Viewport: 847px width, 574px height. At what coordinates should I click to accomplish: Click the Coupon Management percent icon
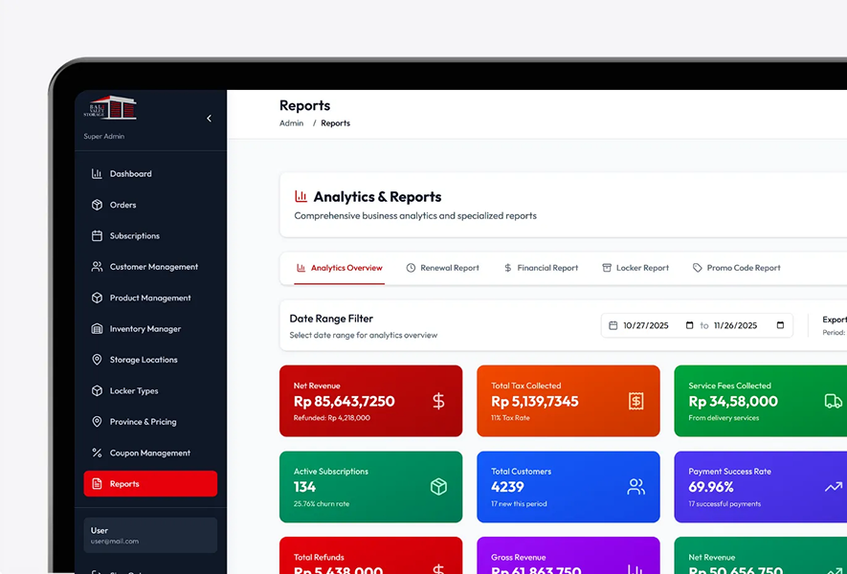point(97,453)
